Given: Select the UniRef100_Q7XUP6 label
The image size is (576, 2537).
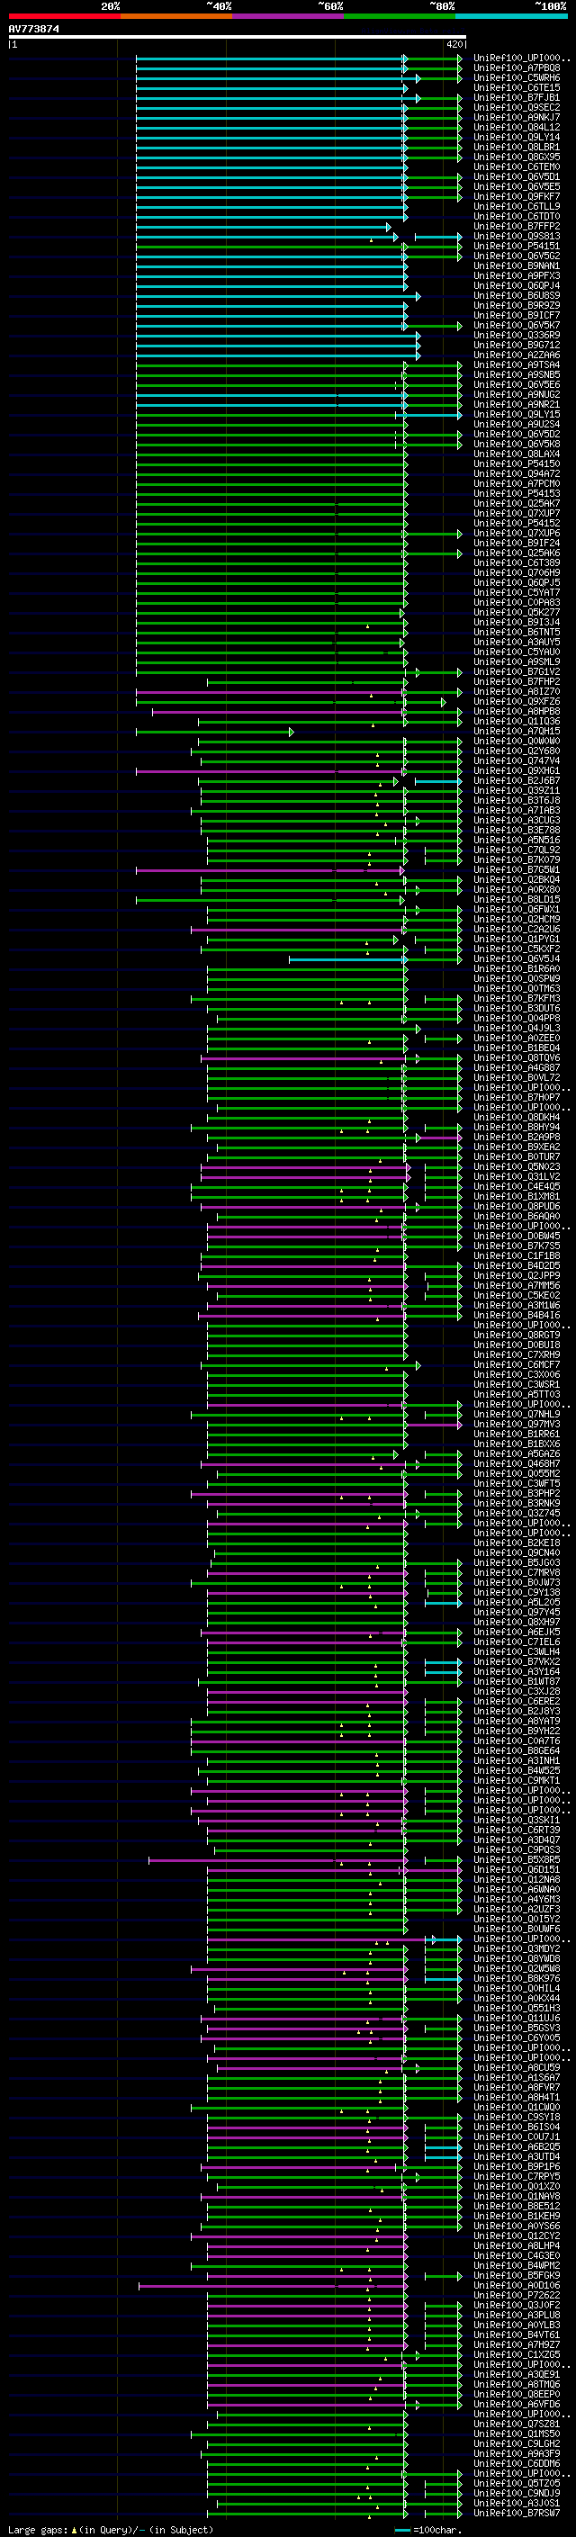Looking at the screenshot, I should (x=517, y=533).
